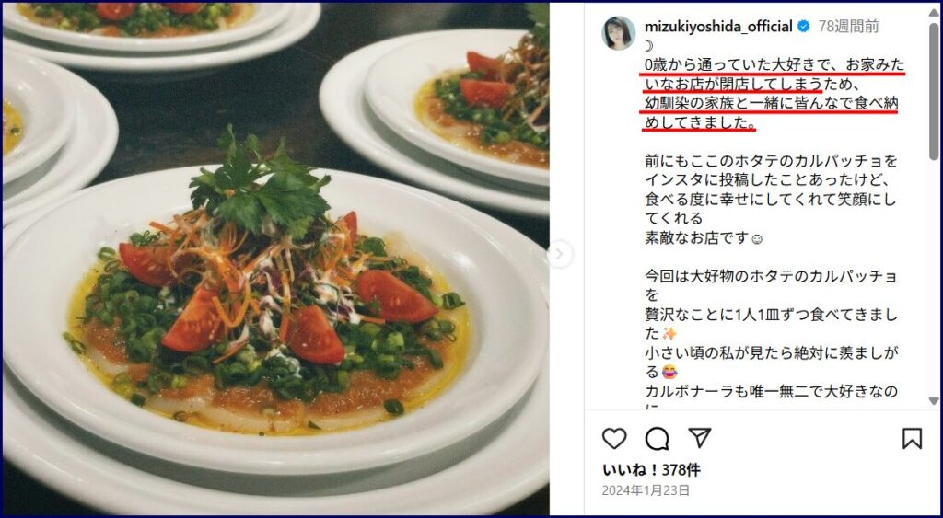Open comments via the speech bubble icon
This screenshot has height=518, width=943.
657,439
